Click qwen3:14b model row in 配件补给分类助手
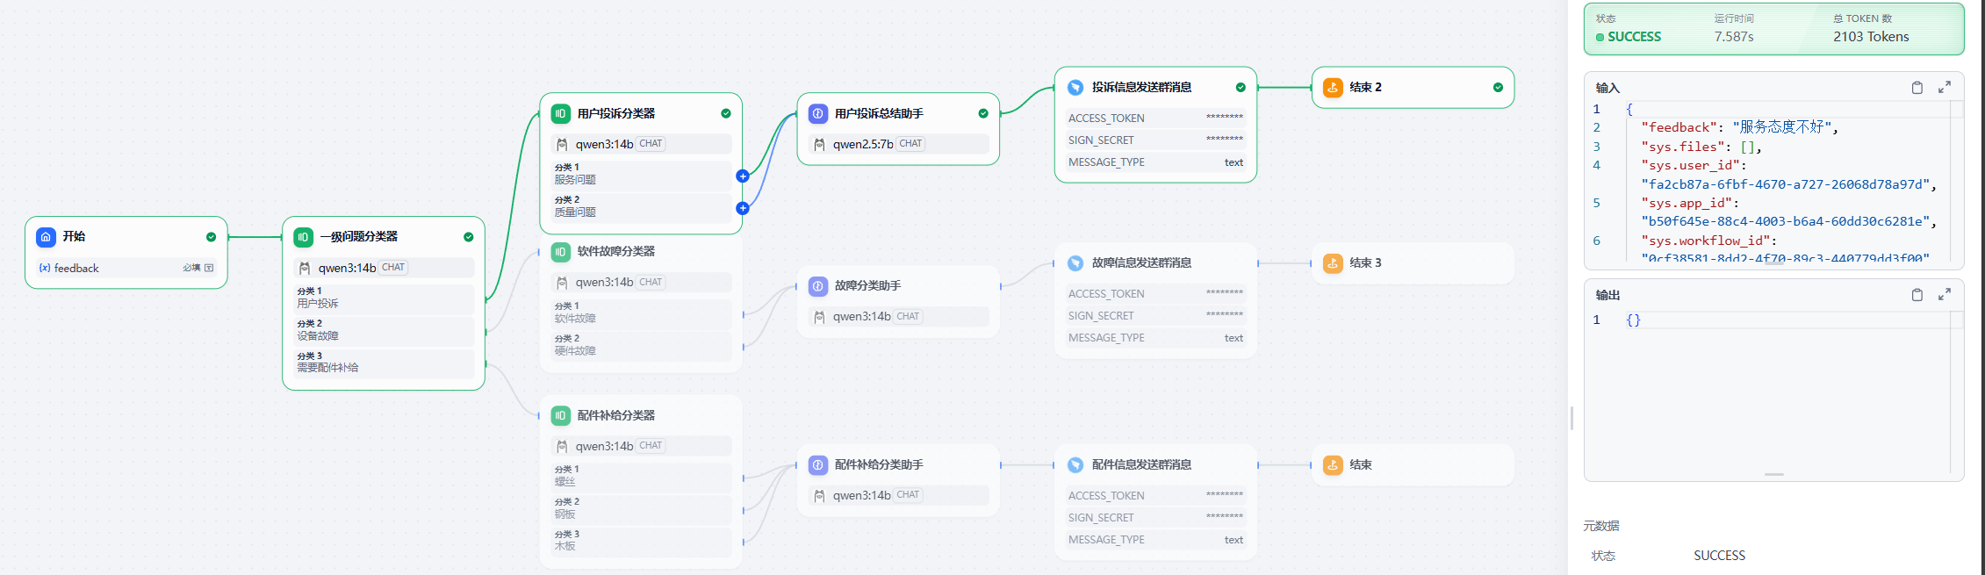Viewport: 1985px width, 575px height. click(898, 495)
